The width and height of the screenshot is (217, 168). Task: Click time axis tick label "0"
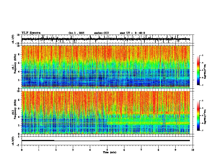pyautogui.click(x=22, y=150)
